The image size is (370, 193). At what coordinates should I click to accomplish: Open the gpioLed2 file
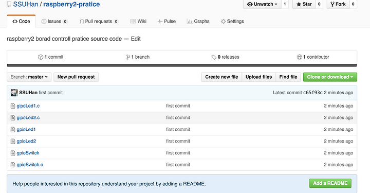point(26,141)
